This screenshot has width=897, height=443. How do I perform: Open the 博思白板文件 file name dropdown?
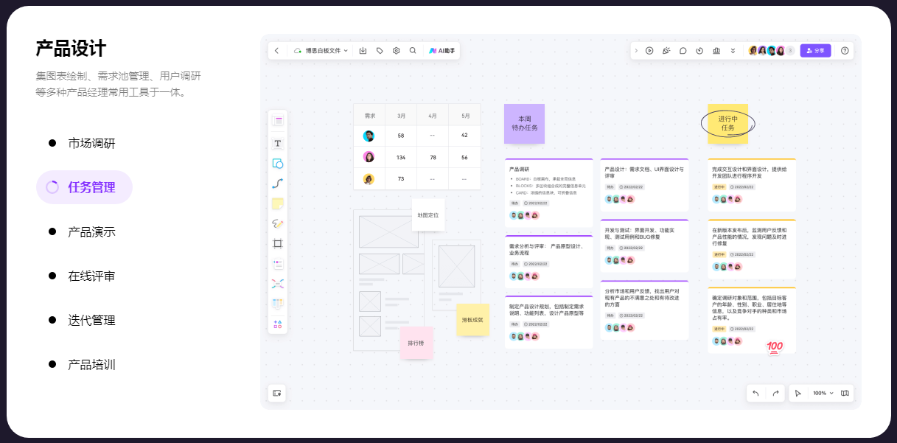click(x=321, y=51)
